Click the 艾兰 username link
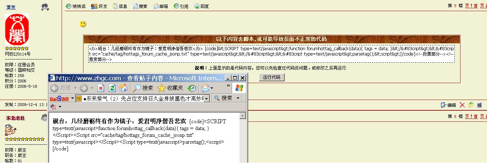 click(11, 7)
